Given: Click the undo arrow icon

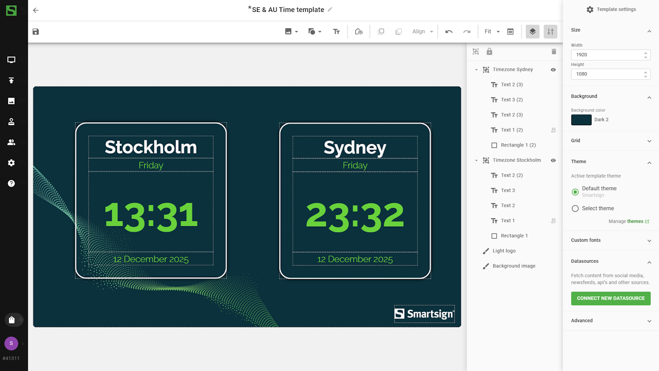Looking at the screenshot, I should [449, 32].
